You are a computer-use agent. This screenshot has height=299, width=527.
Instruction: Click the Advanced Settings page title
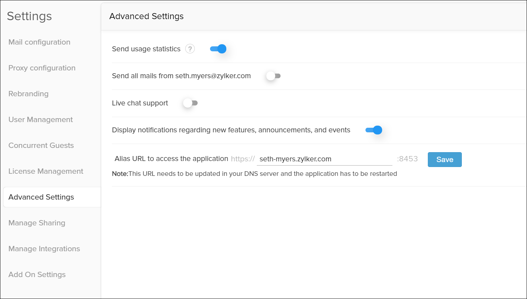click(146, 16)
